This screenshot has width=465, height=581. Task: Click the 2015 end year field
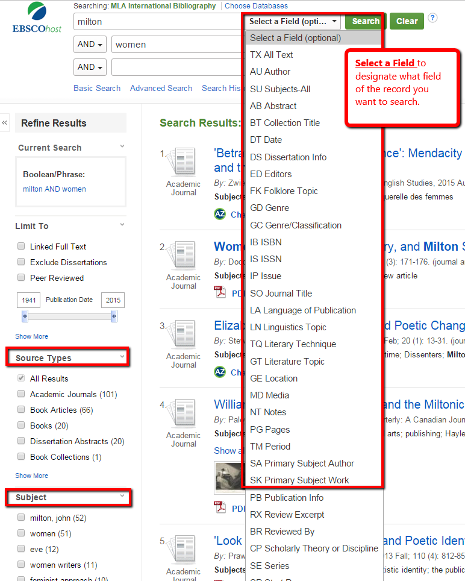(x=113, y=300)
